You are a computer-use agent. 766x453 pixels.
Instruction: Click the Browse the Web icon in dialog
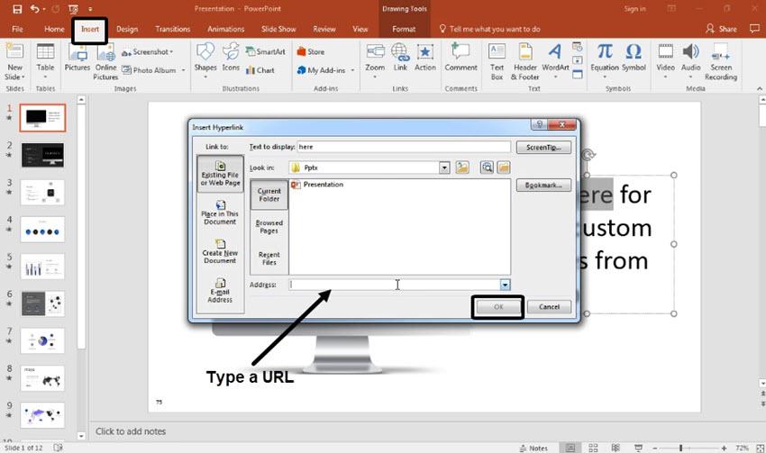487,168
